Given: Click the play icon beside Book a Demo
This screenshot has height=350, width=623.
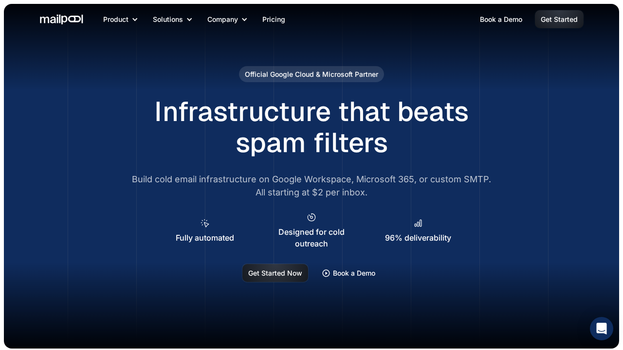Looking at the screenshot, I should pyautogui.click(x=326, y=273).
